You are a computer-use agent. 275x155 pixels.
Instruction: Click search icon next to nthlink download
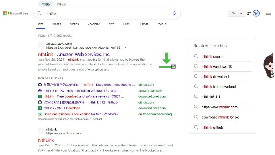pyautogui.click(x=196, y=76)
